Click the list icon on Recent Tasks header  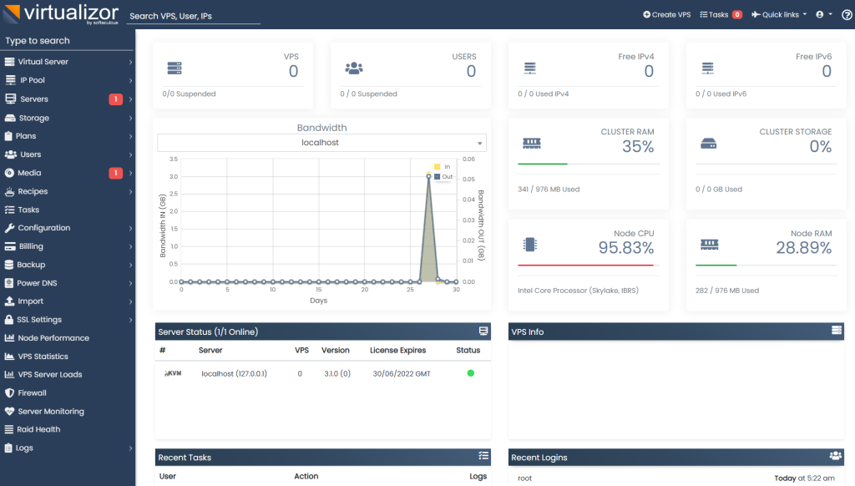[483, 457]
